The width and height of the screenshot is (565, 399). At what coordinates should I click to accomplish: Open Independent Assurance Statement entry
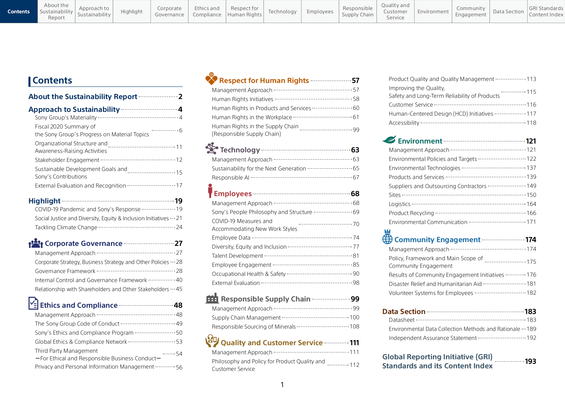point(432,338)
